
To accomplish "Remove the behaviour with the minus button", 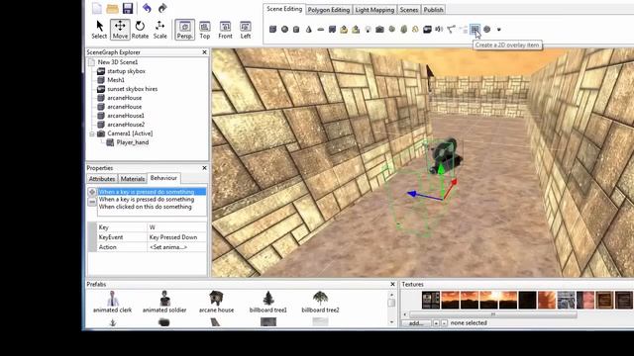I will (x=92, y=202).
